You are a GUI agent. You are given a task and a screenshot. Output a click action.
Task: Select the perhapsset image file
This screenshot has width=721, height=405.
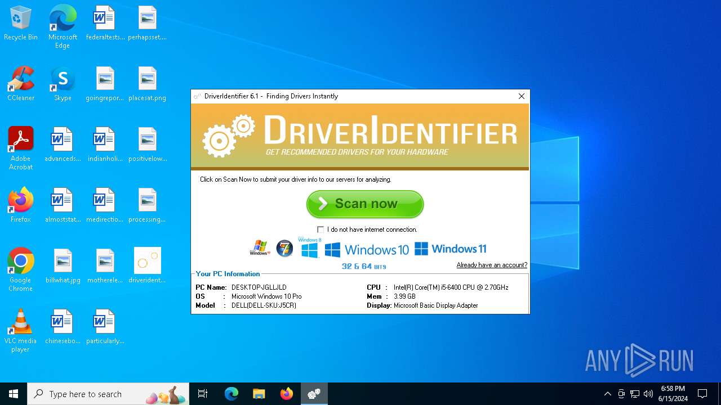[147, 24]
